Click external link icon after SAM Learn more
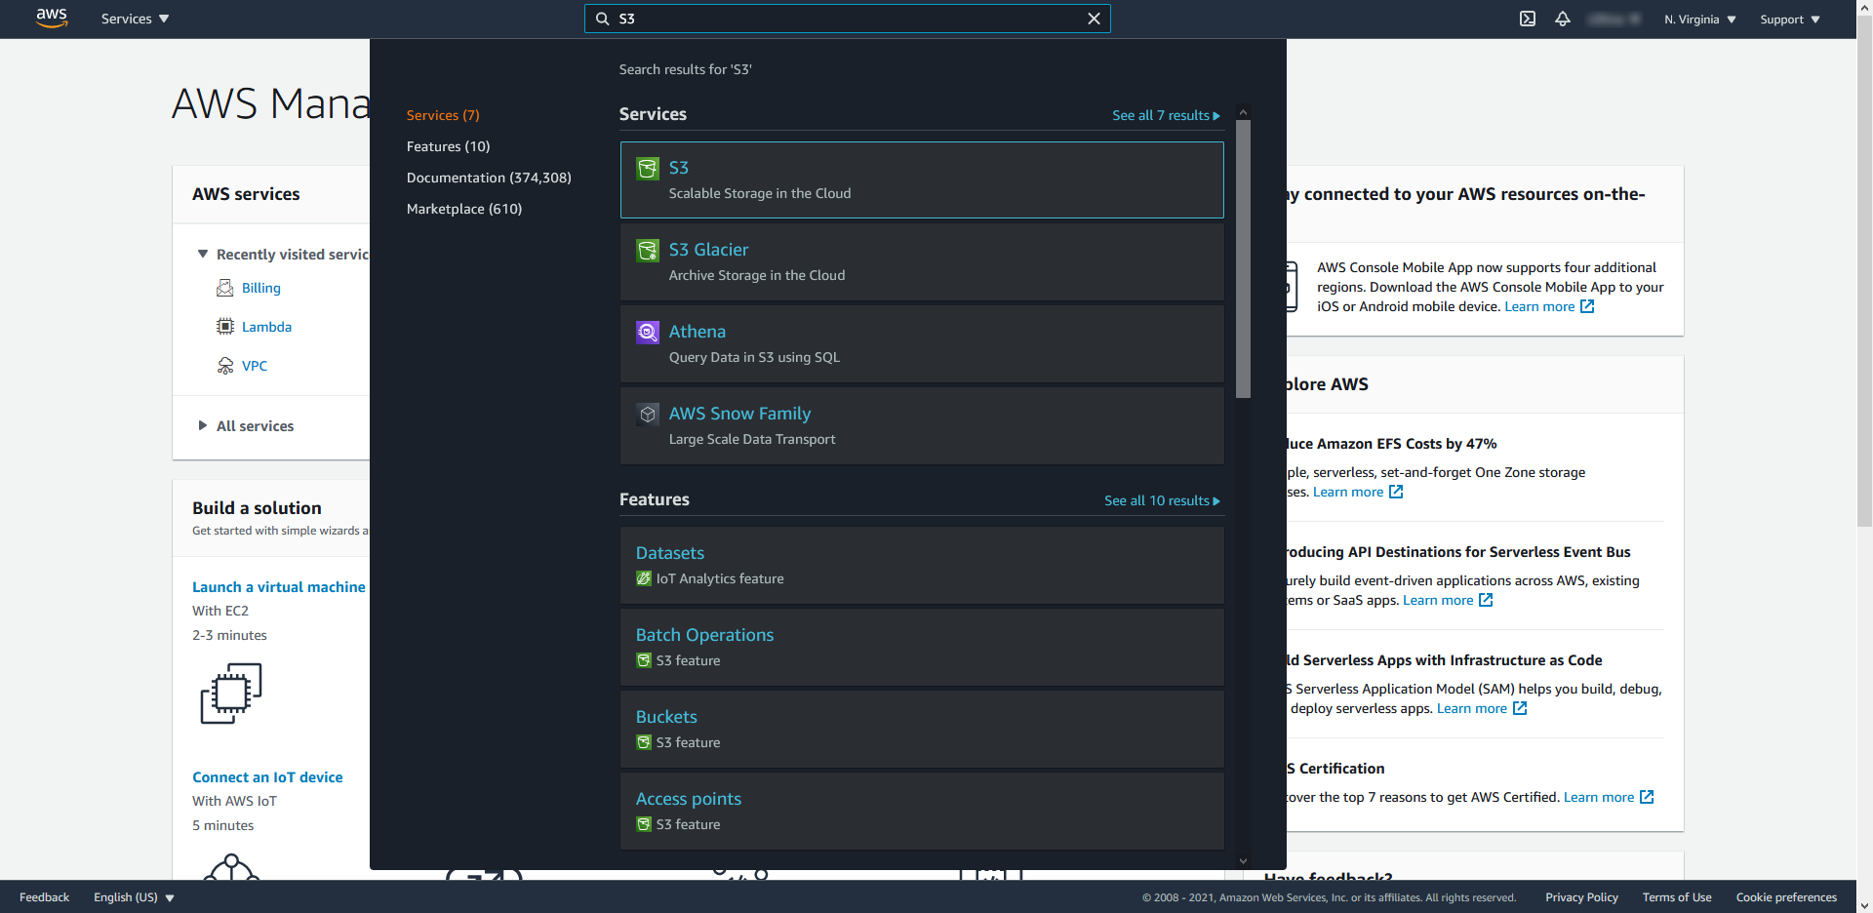Viewport: 1873px width, 913px height. click(1520, 708)
